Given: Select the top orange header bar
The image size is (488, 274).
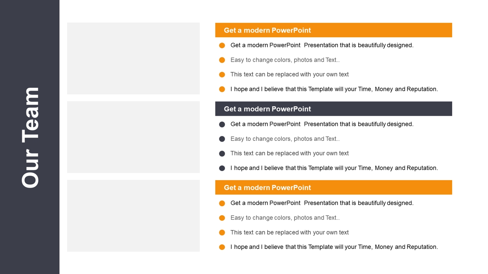Looking at the screenshot, I should tap(333, 30).
